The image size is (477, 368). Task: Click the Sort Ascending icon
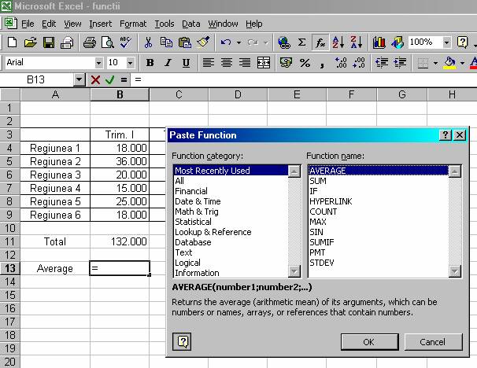(x=338, y=42)
